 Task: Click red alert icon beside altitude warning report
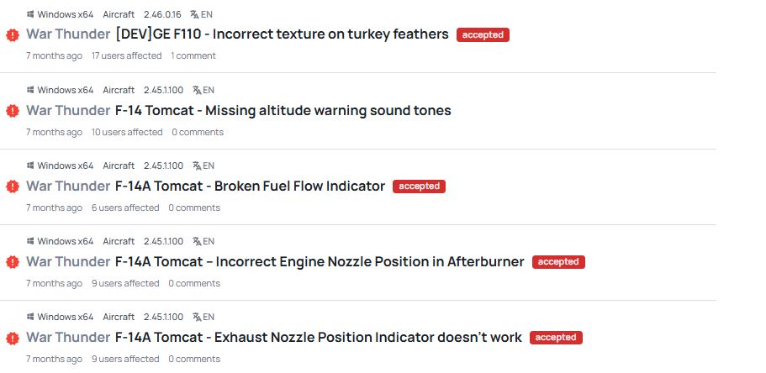[x=13, y=111]
